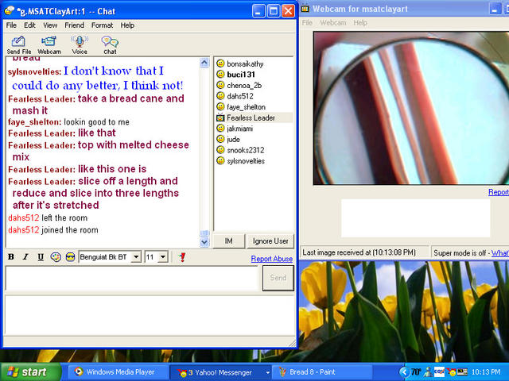Click the Webcam window title bar icon
The image size is (509, 381).
coord(305,9)
